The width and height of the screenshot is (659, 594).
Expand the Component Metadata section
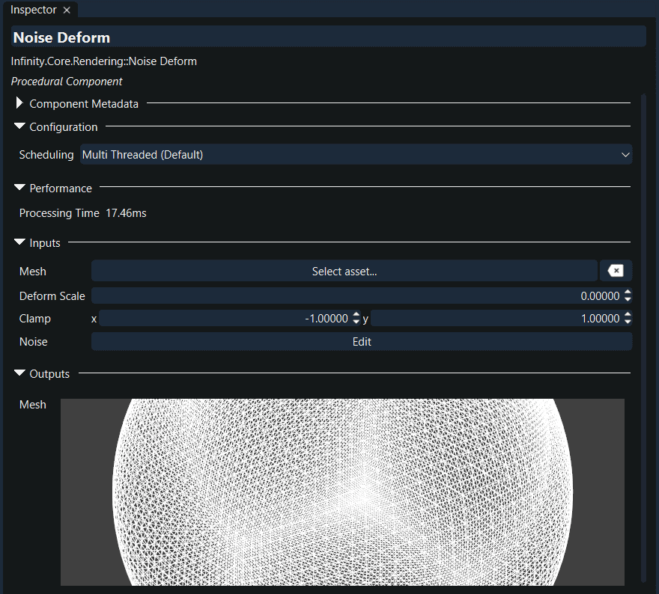click(19, 103)
